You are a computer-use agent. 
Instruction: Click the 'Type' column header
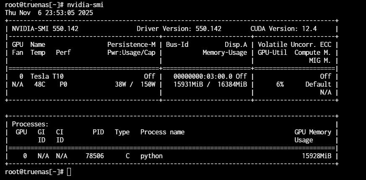122,132
